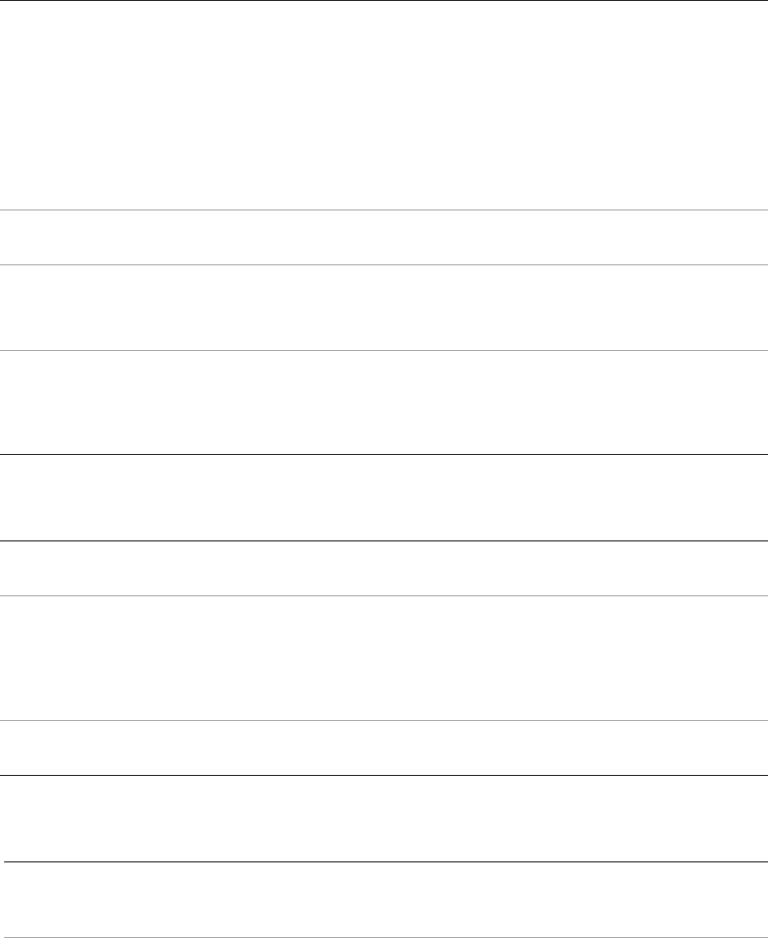
Task: Click the first gray divider line under top area
Action: 384,210
